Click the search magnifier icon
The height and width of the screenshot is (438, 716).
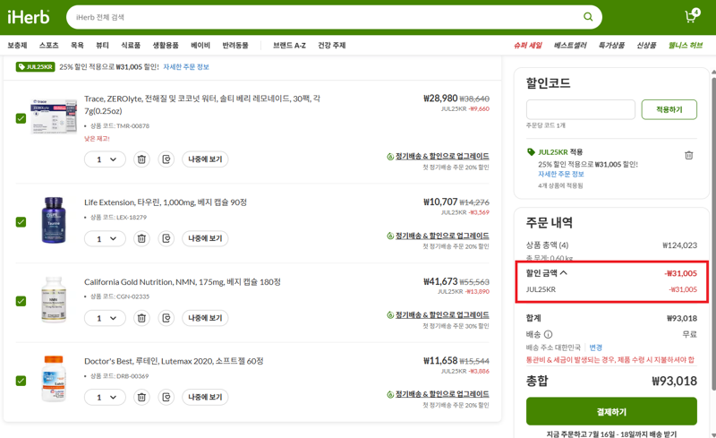pos(588,17)
